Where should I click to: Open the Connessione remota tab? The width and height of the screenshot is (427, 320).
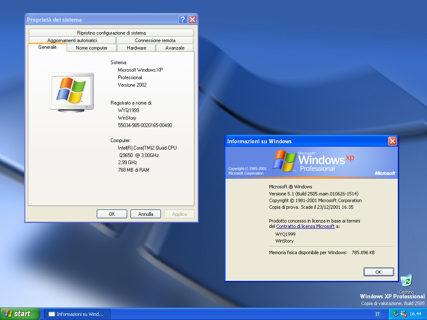155,40
